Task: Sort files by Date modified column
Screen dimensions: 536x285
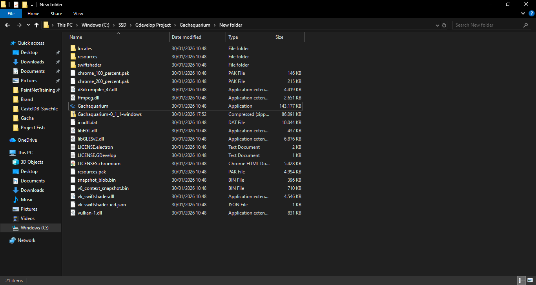Action: tap(186, 37)
